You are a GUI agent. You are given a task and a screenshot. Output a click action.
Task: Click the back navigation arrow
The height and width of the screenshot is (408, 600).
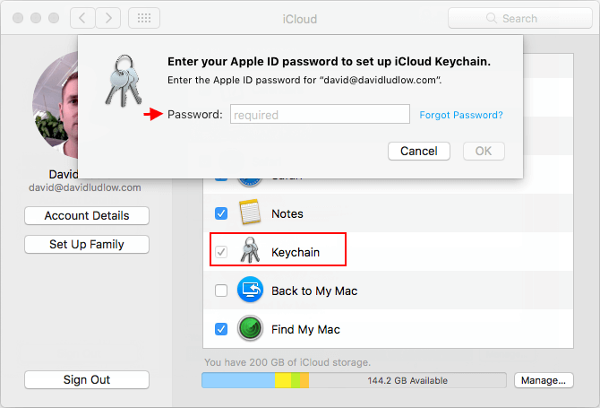pos(82,18)
